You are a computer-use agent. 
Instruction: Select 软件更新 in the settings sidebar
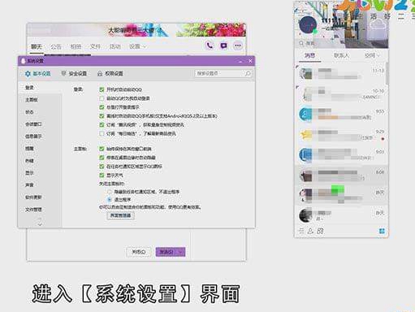point(33,197)
